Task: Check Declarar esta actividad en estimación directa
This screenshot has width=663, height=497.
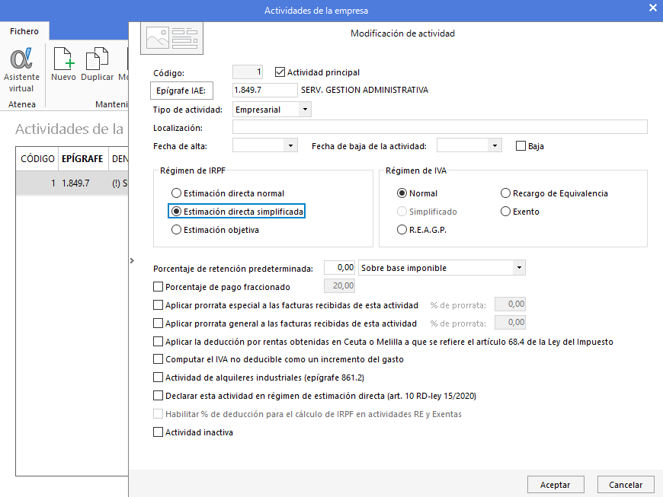Action: pyautogui.click(x=159, y=396)
